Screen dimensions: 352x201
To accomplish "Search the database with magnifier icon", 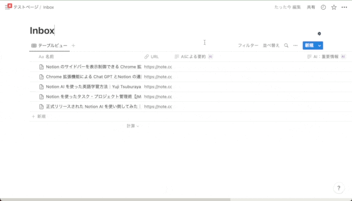I will point(286,46).
